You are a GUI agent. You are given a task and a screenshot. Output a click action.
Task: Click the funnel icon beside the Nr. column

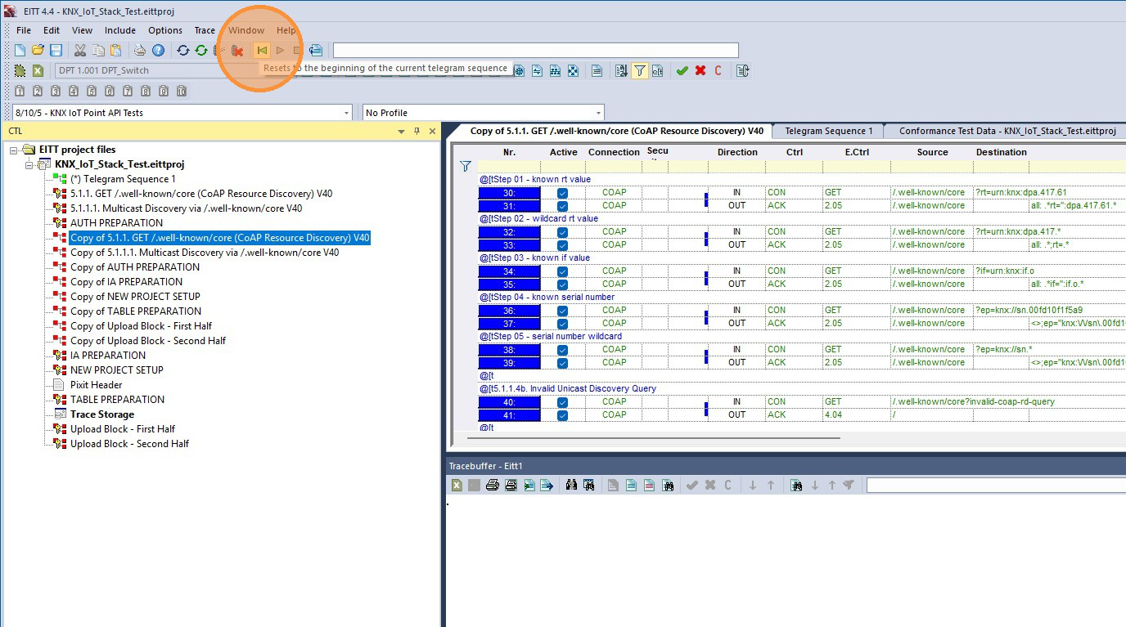click(466, 167)
